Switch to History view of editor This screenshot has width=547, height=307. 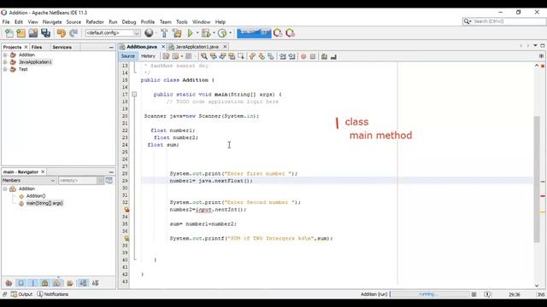click(x=148, y=56)
